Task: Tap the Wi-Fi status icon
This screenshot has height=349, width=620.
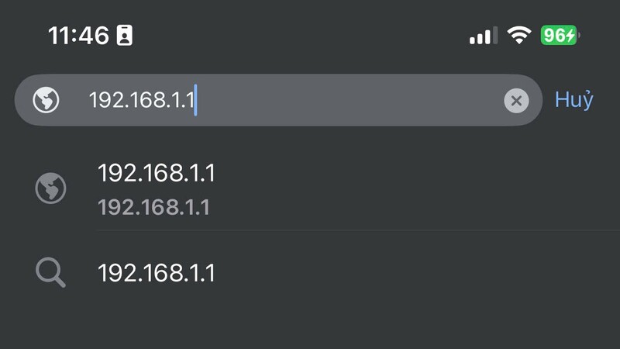Action: click(x=519, y=35)
